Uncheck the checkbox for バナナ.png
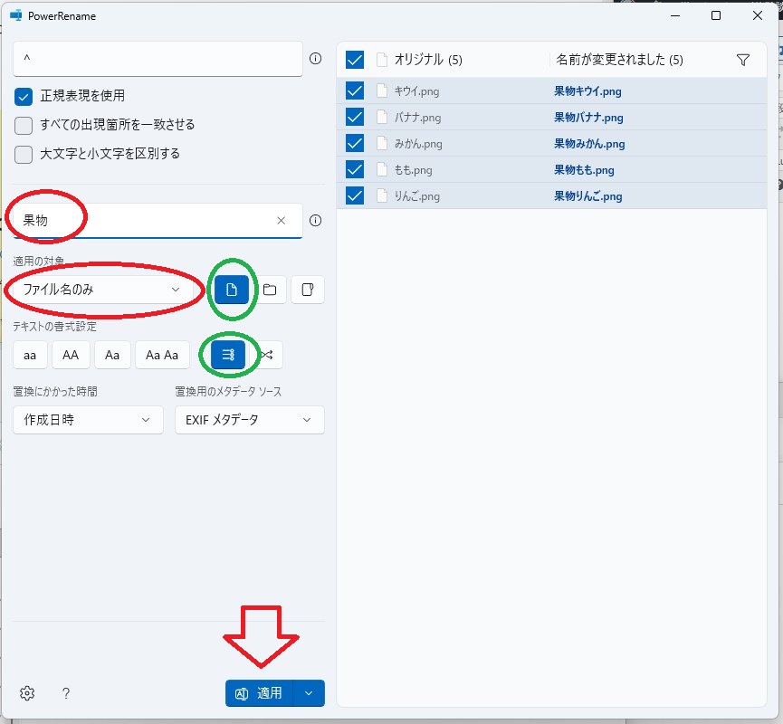Screen dimensions: 783x724 click(355, 117)
